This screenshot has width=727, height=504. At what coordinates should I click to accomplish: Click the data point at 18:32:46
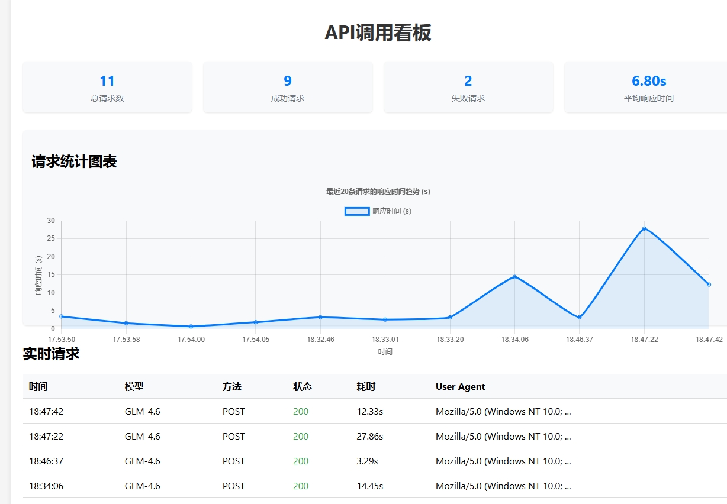tap(320, 317)
